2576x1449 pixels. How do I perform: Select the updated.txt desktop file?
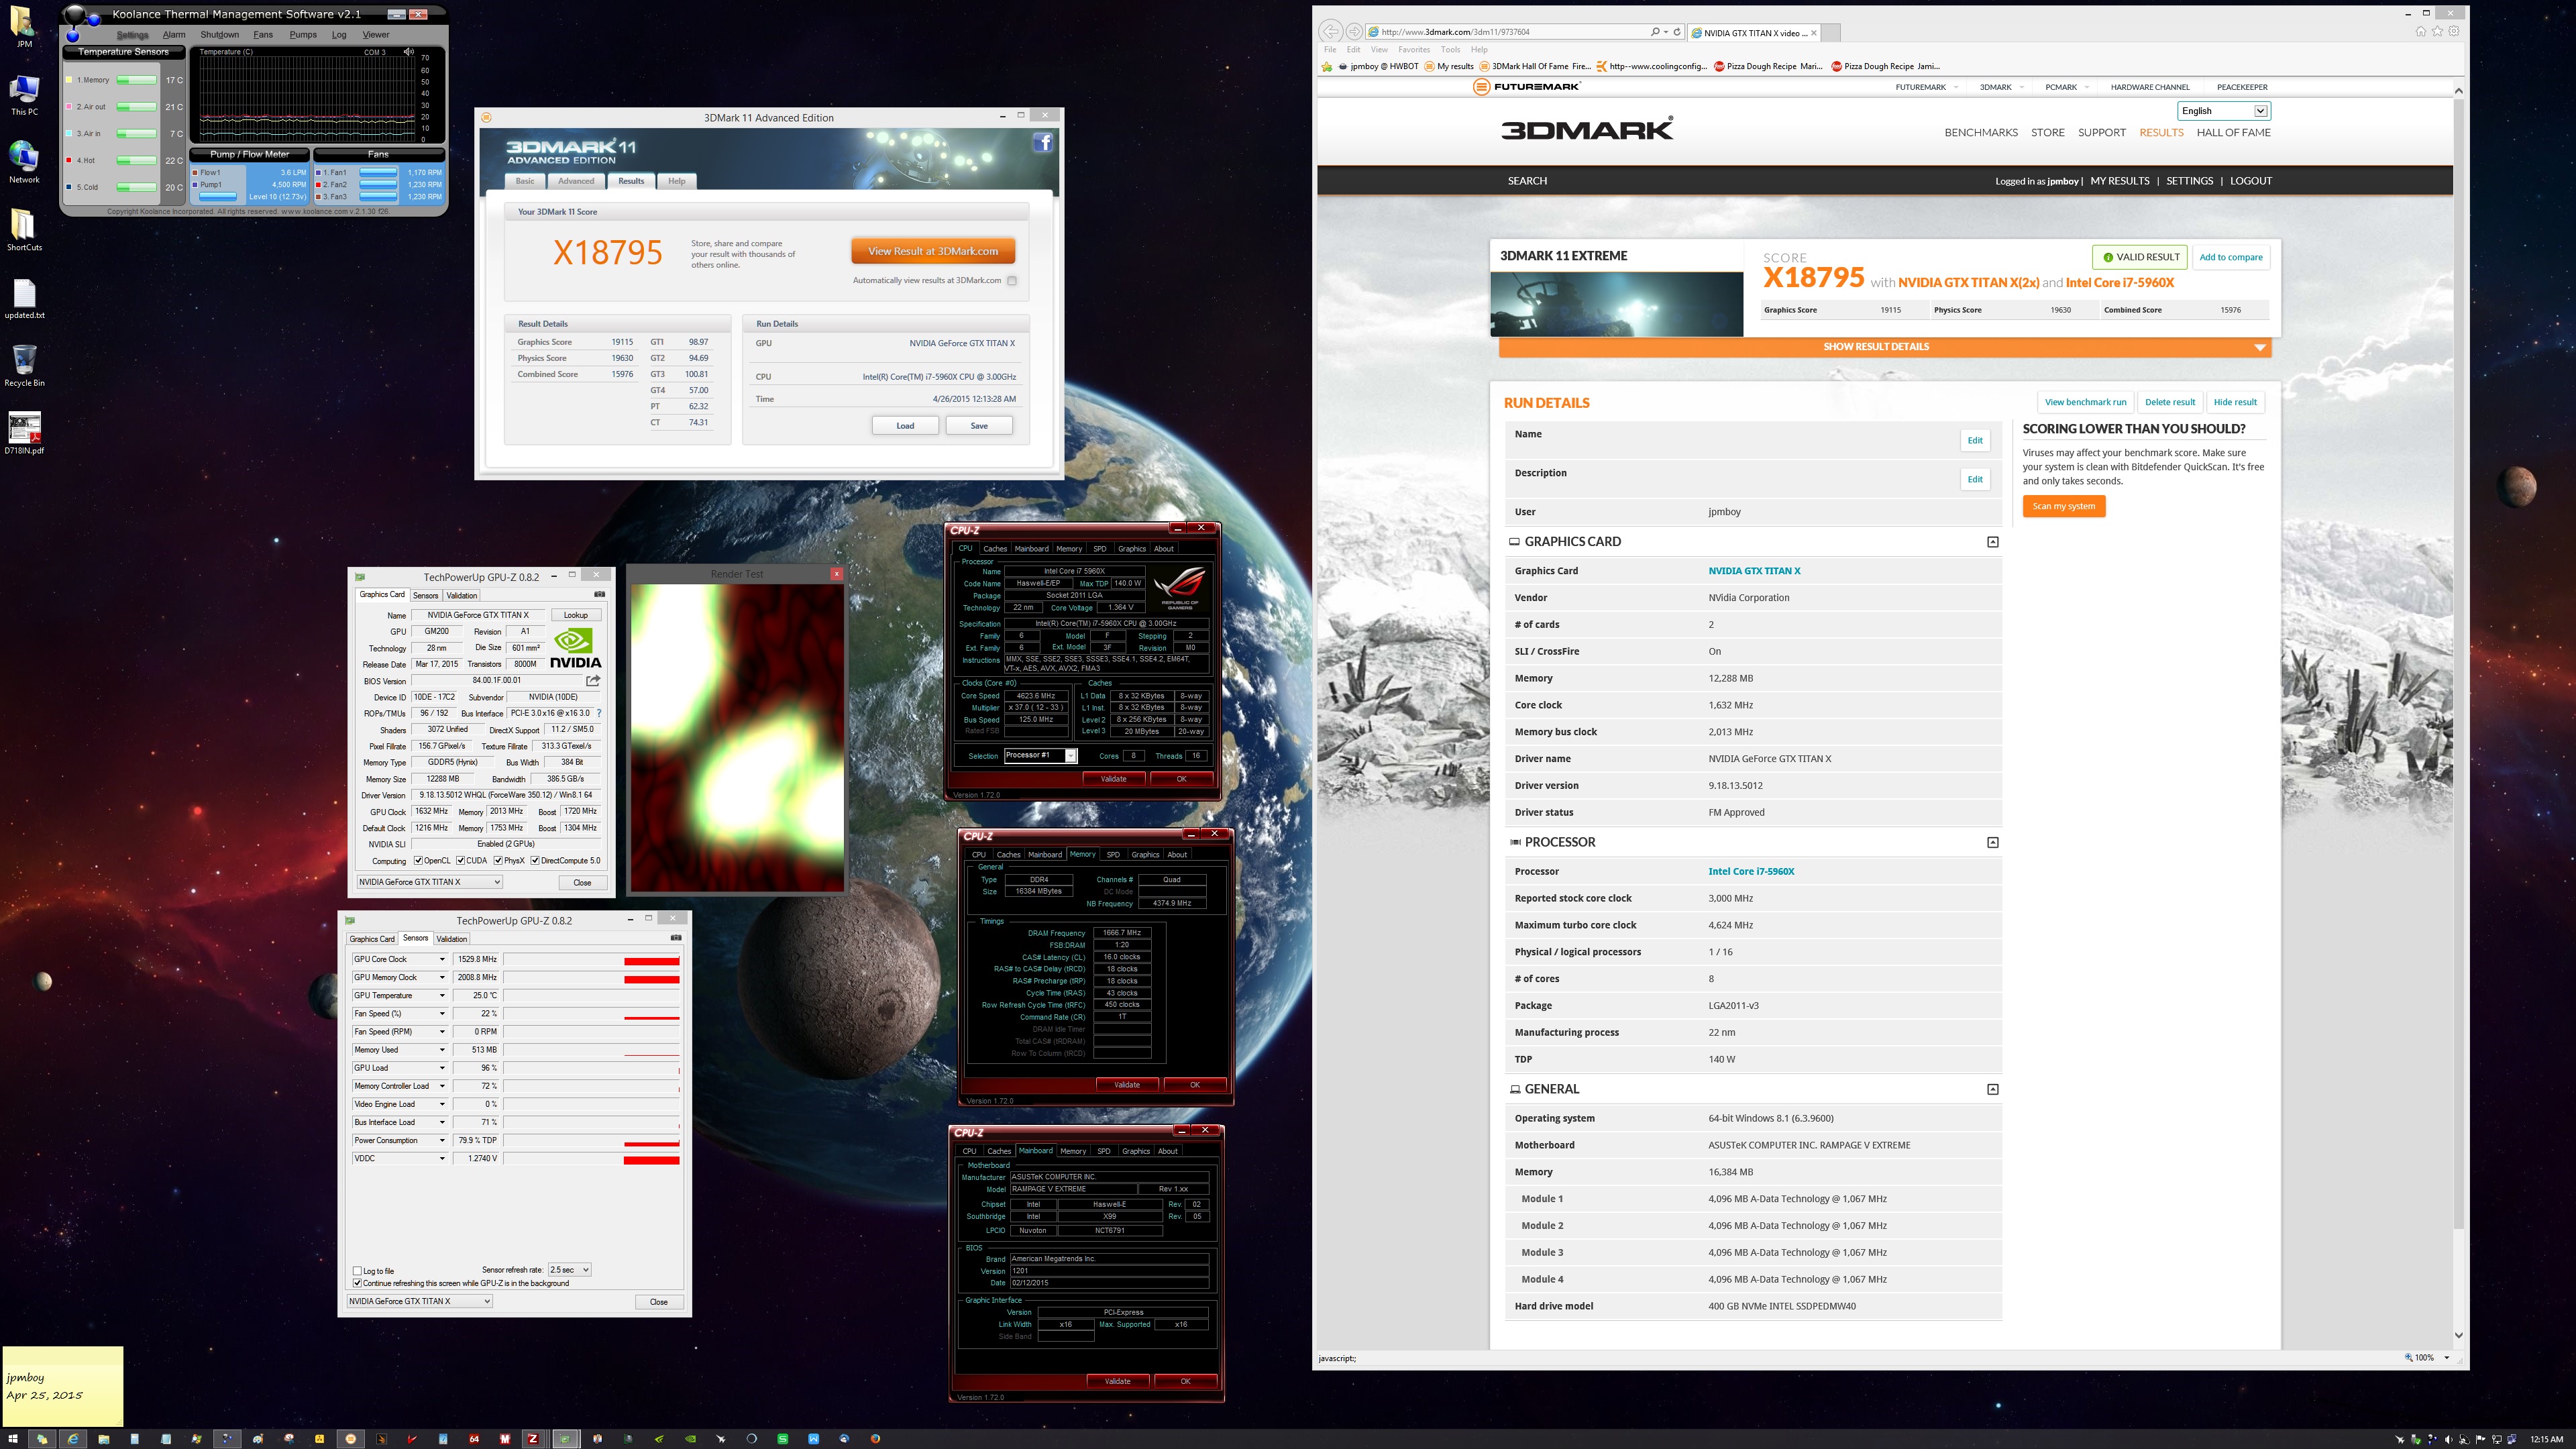(x=24, y=298)
